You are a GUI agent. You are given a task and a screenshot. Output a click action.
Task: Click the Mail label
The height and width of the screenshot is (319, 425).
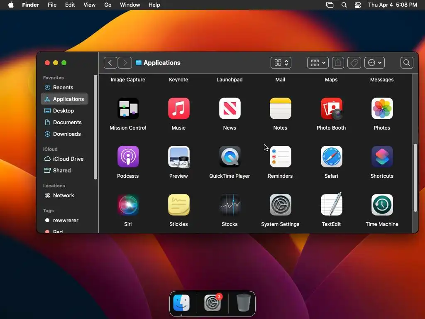(x=280, y=79)
